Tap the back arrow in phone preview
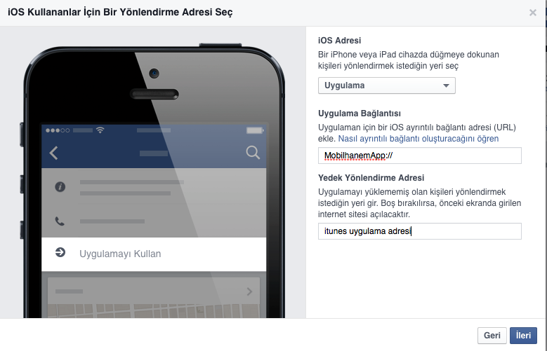Viewport: 547px width, 351px height. [x=54, y=153]
